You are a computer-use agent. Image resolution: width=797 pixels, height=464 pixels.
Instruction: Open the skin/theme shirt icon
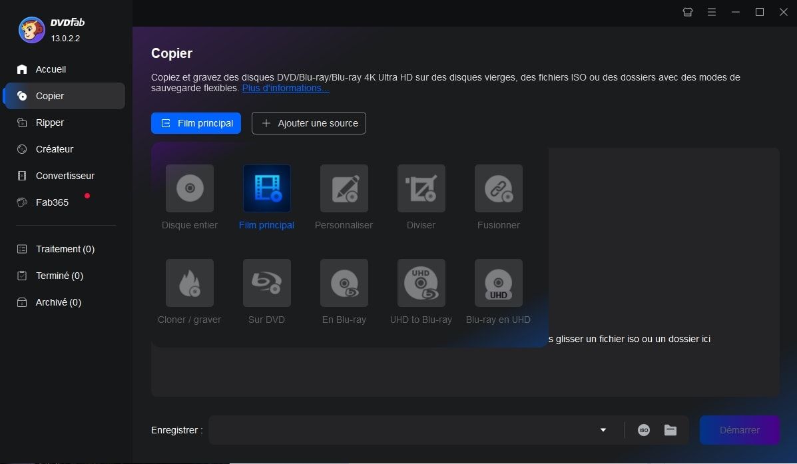688,12
